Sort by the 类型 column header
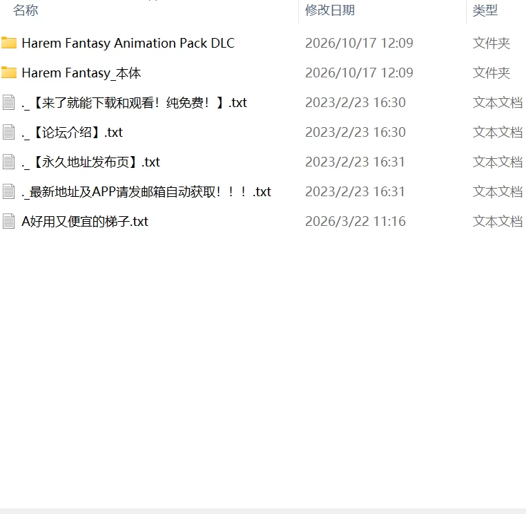The image size is (526, 514). [485, 10]
